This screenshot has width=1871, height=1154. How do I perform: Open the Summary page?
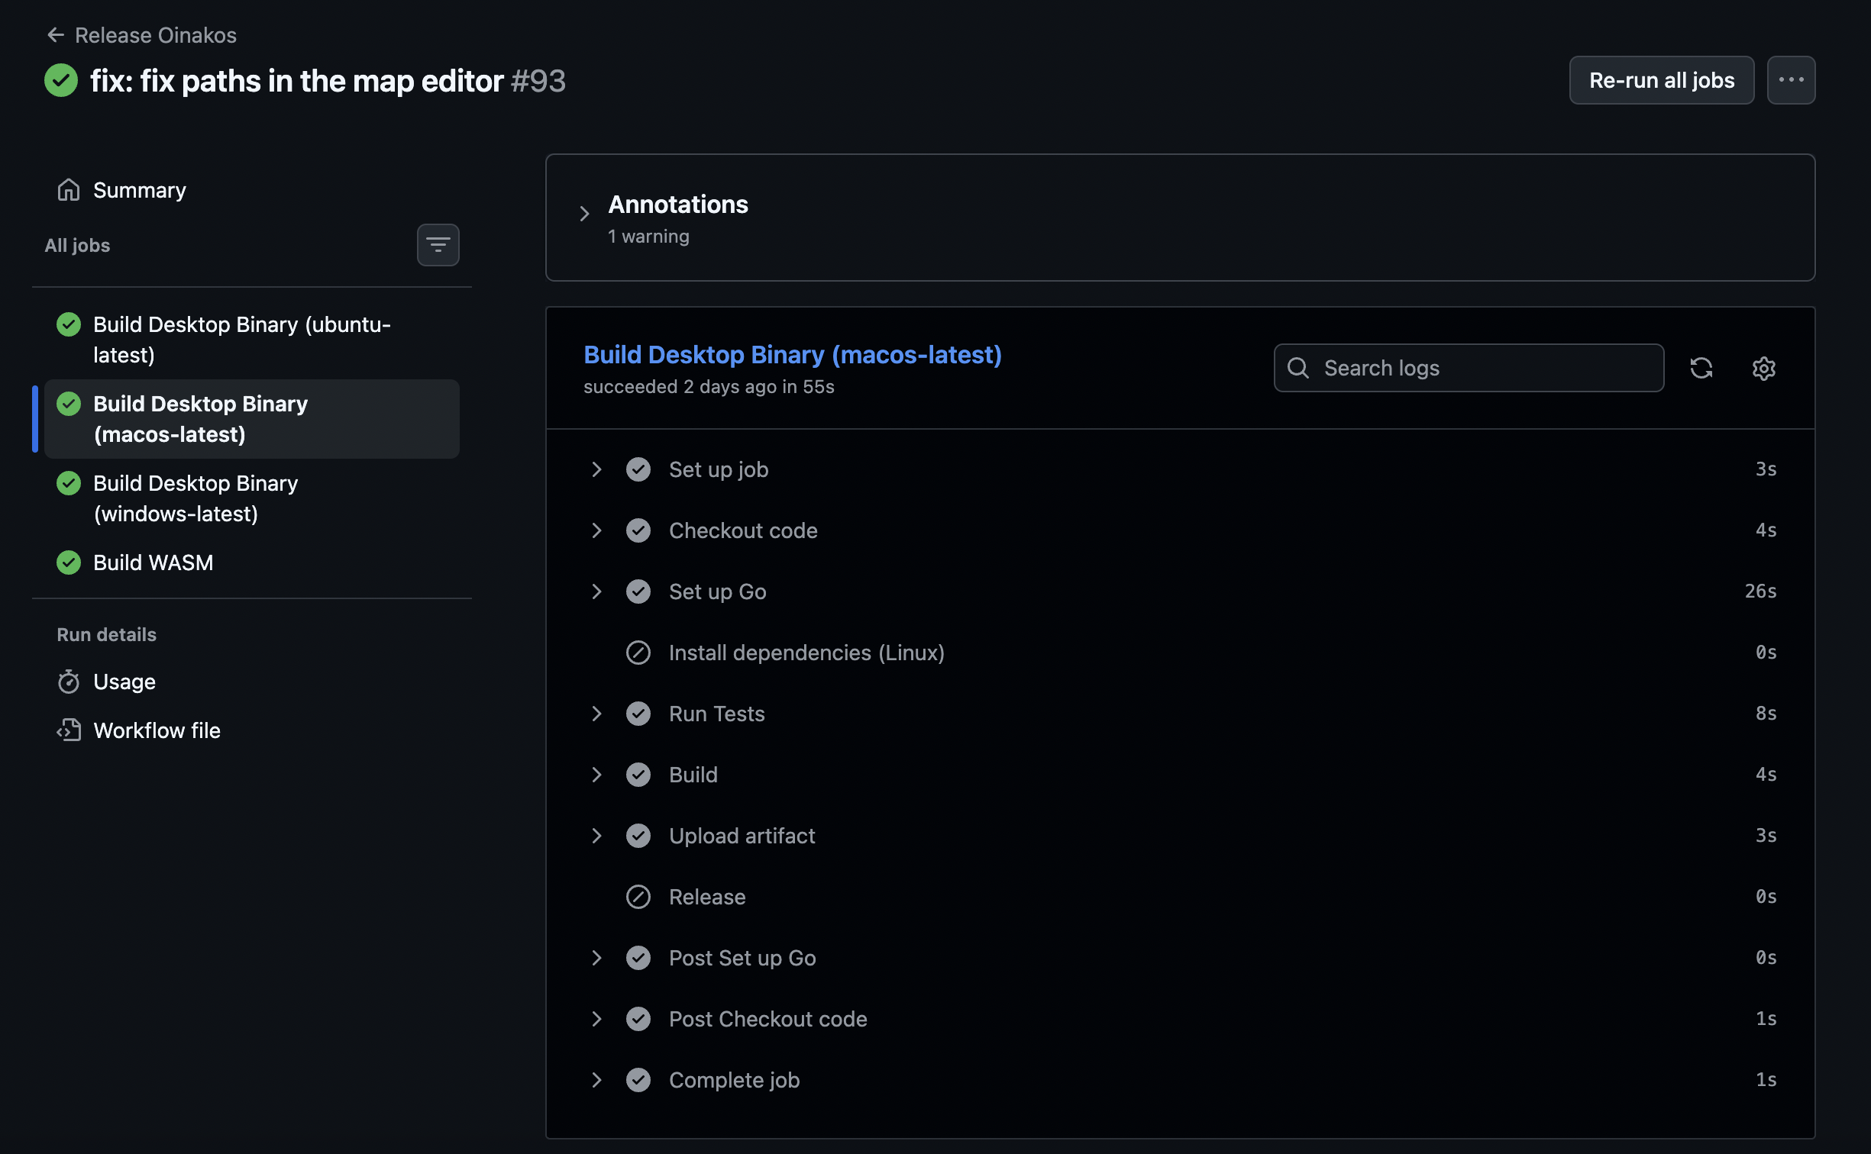coord(140,190)
